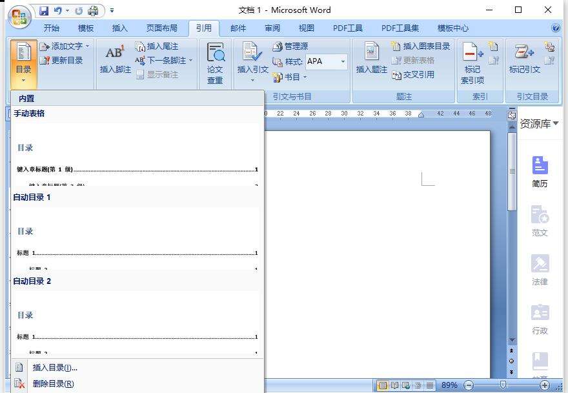Zoom out with the minus button

[x=469, y=385]
